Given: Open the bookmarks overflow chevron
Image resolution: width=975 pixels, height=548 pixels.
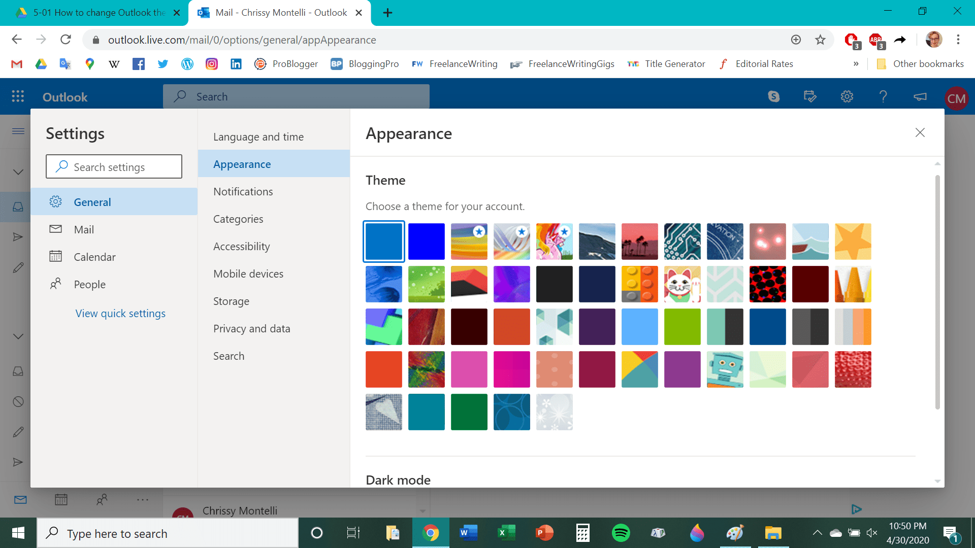Looking at the screenshot, I should (857, 64).
